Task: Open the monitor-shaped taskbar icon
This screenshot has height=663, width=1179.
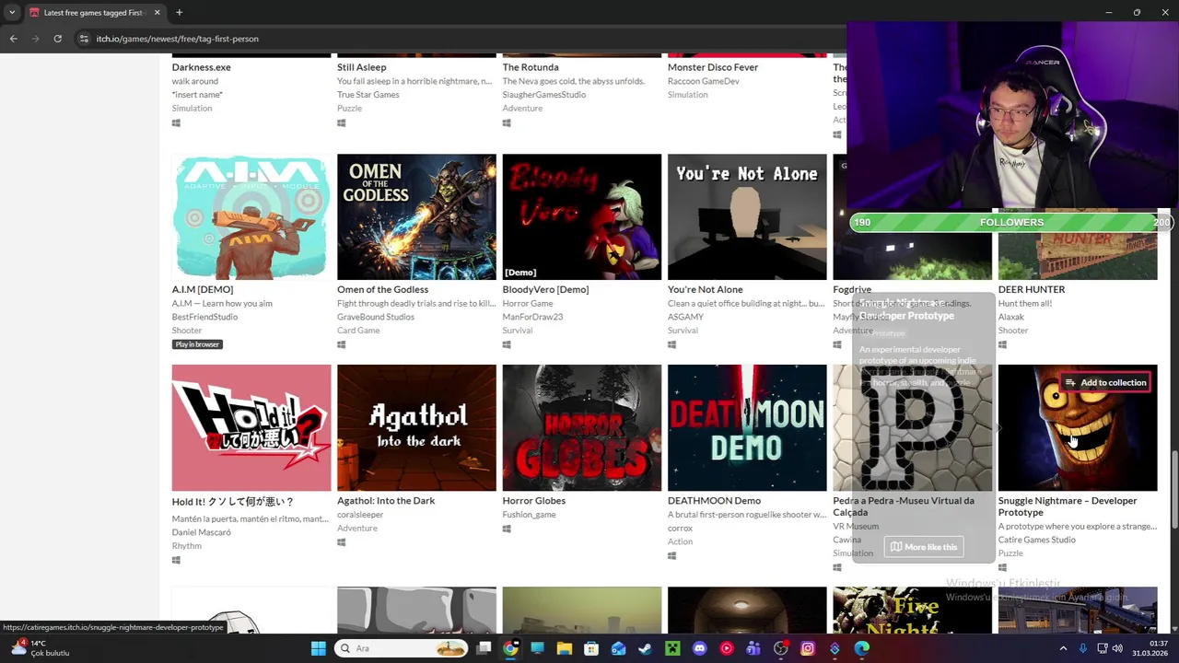Action: pos(537,648)
